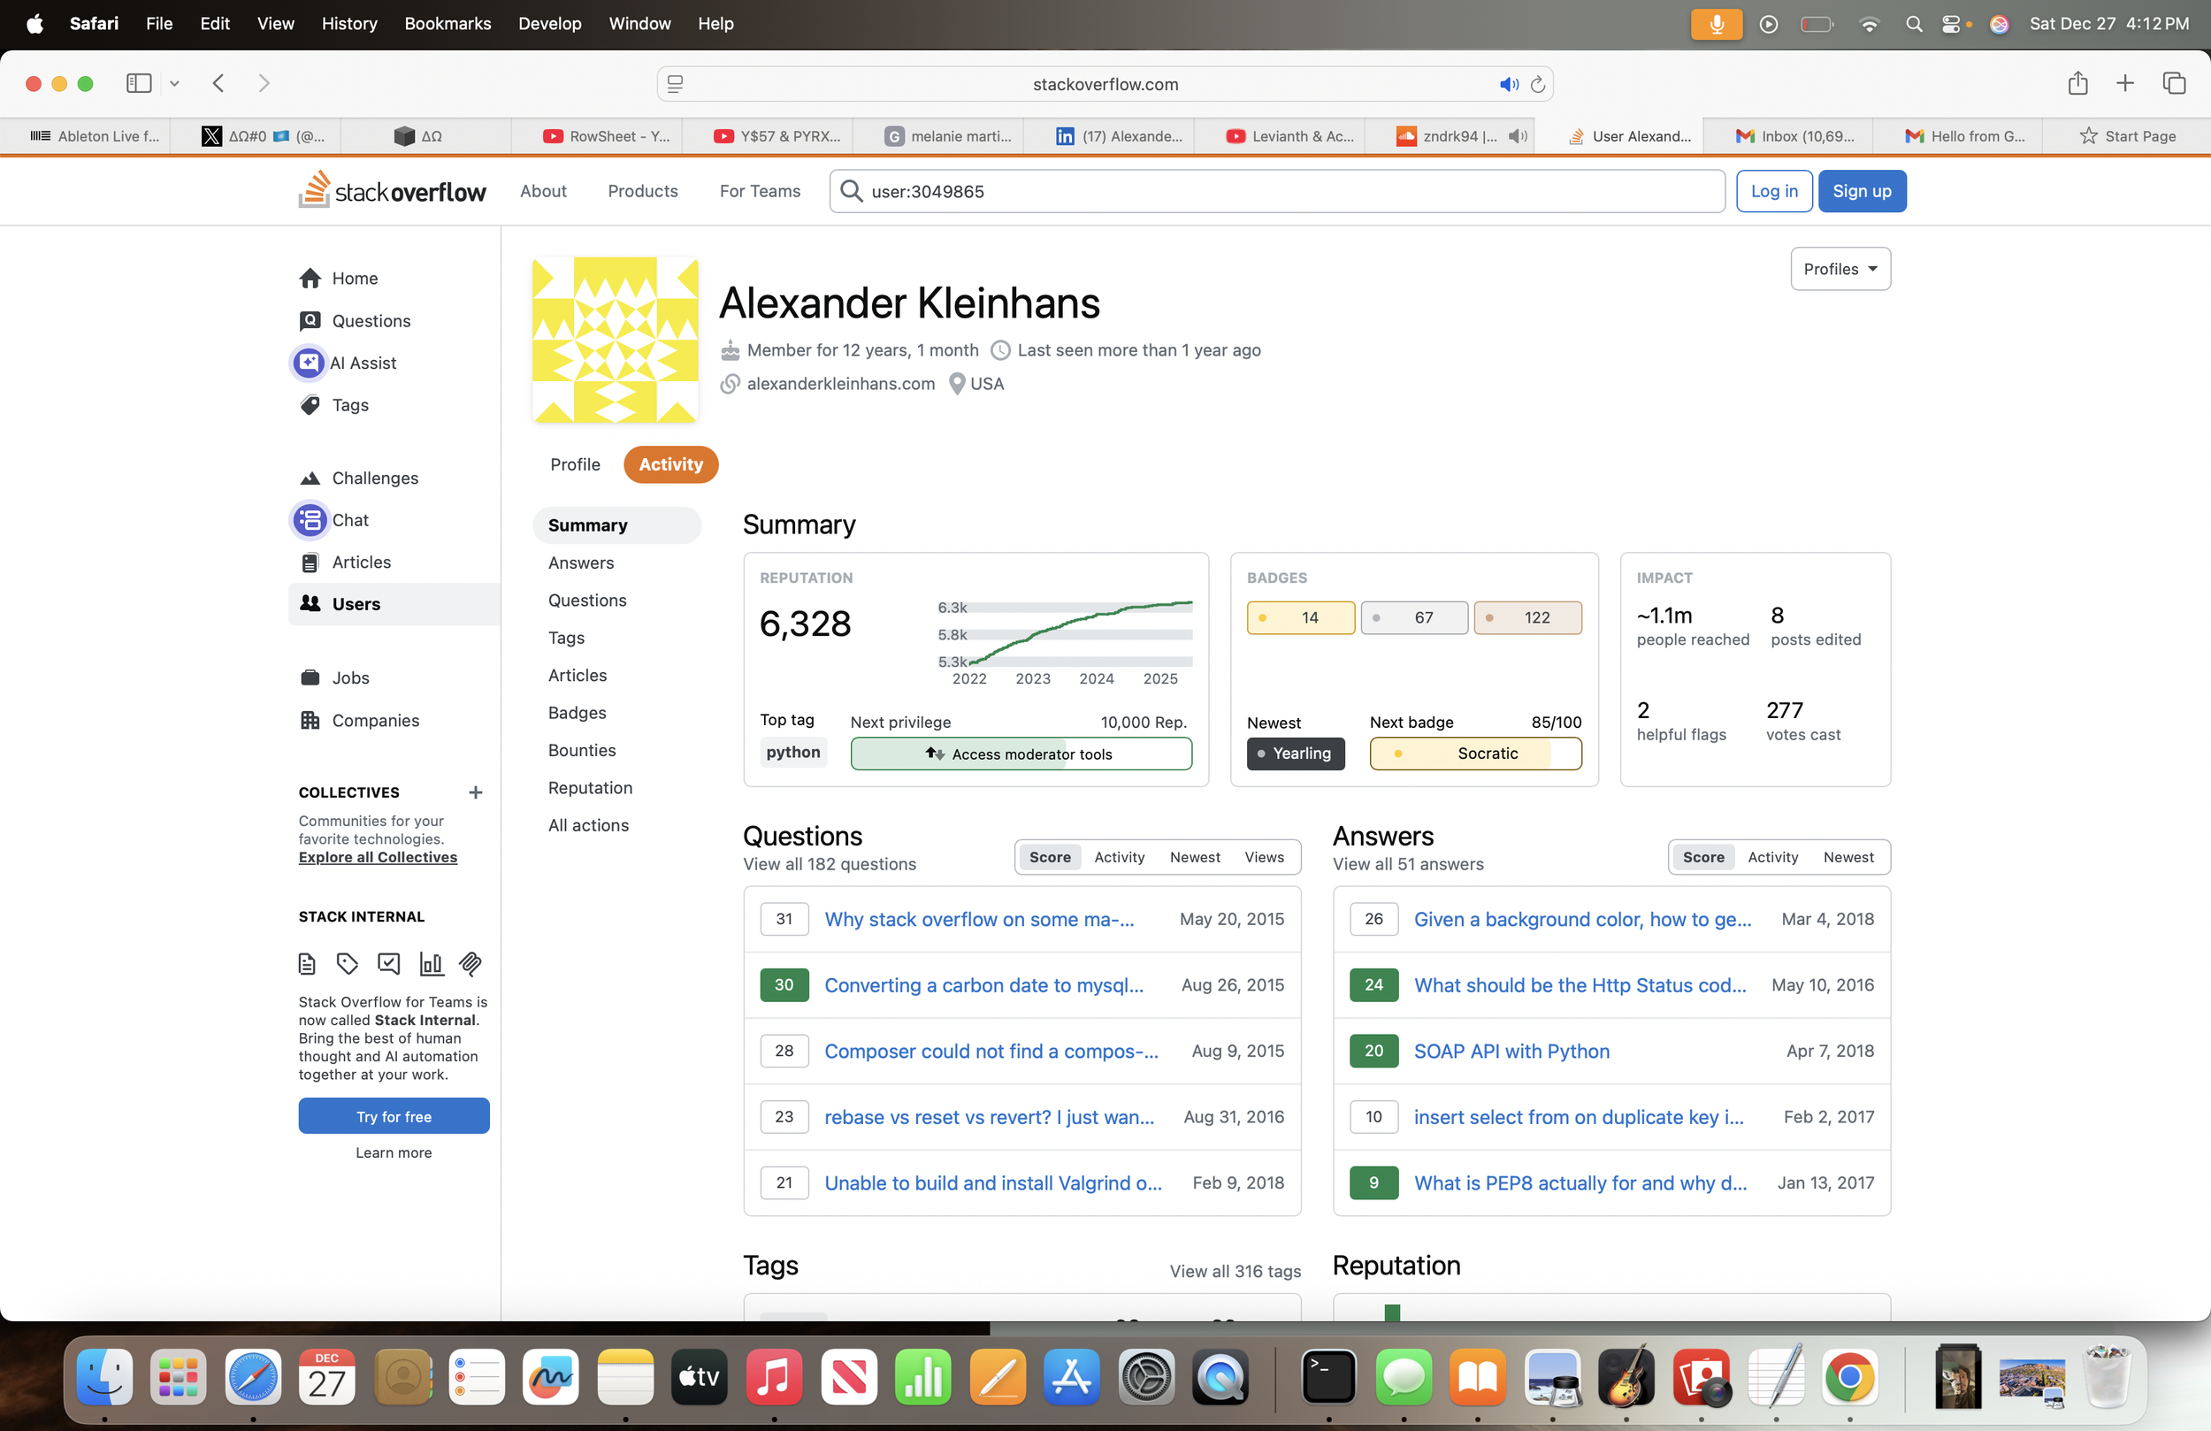The width and height of the screenshot is (2211, 1431).
Task: Click the Try for free button
Action: click(394, 1116)
